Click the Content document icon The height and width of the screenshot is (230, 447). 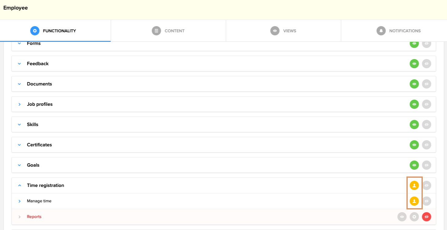pyautogui.click(x=156, y=31)
